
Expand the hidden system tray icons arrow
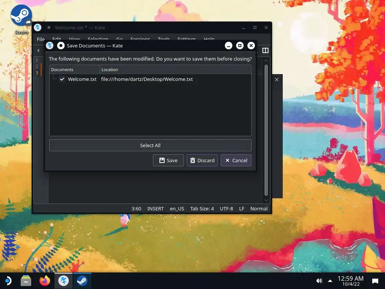[x=330, y=281]
